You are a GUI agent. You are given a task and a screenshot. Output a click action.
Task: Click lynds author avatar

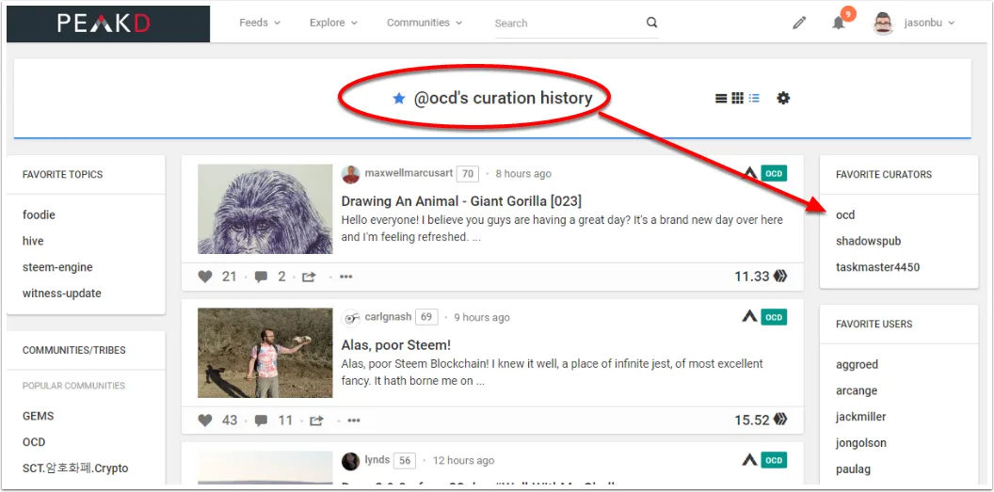(x=350, y=461)
